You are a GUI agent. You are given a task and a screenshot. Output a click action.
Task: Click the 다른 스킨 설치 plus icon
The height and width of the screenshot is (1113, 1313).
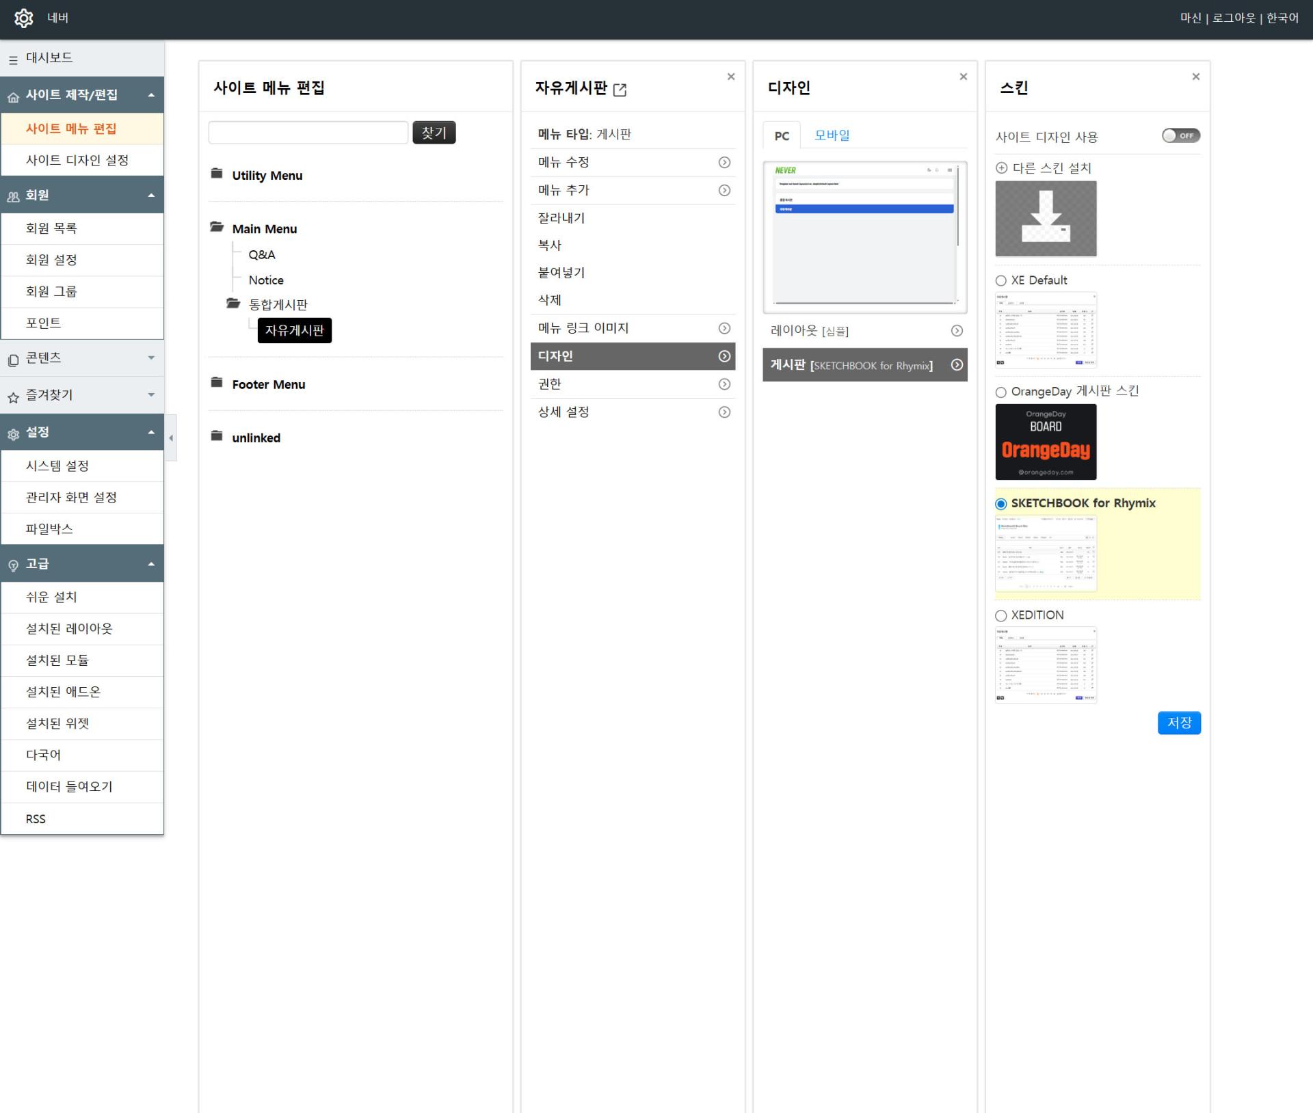point(1001,168)
